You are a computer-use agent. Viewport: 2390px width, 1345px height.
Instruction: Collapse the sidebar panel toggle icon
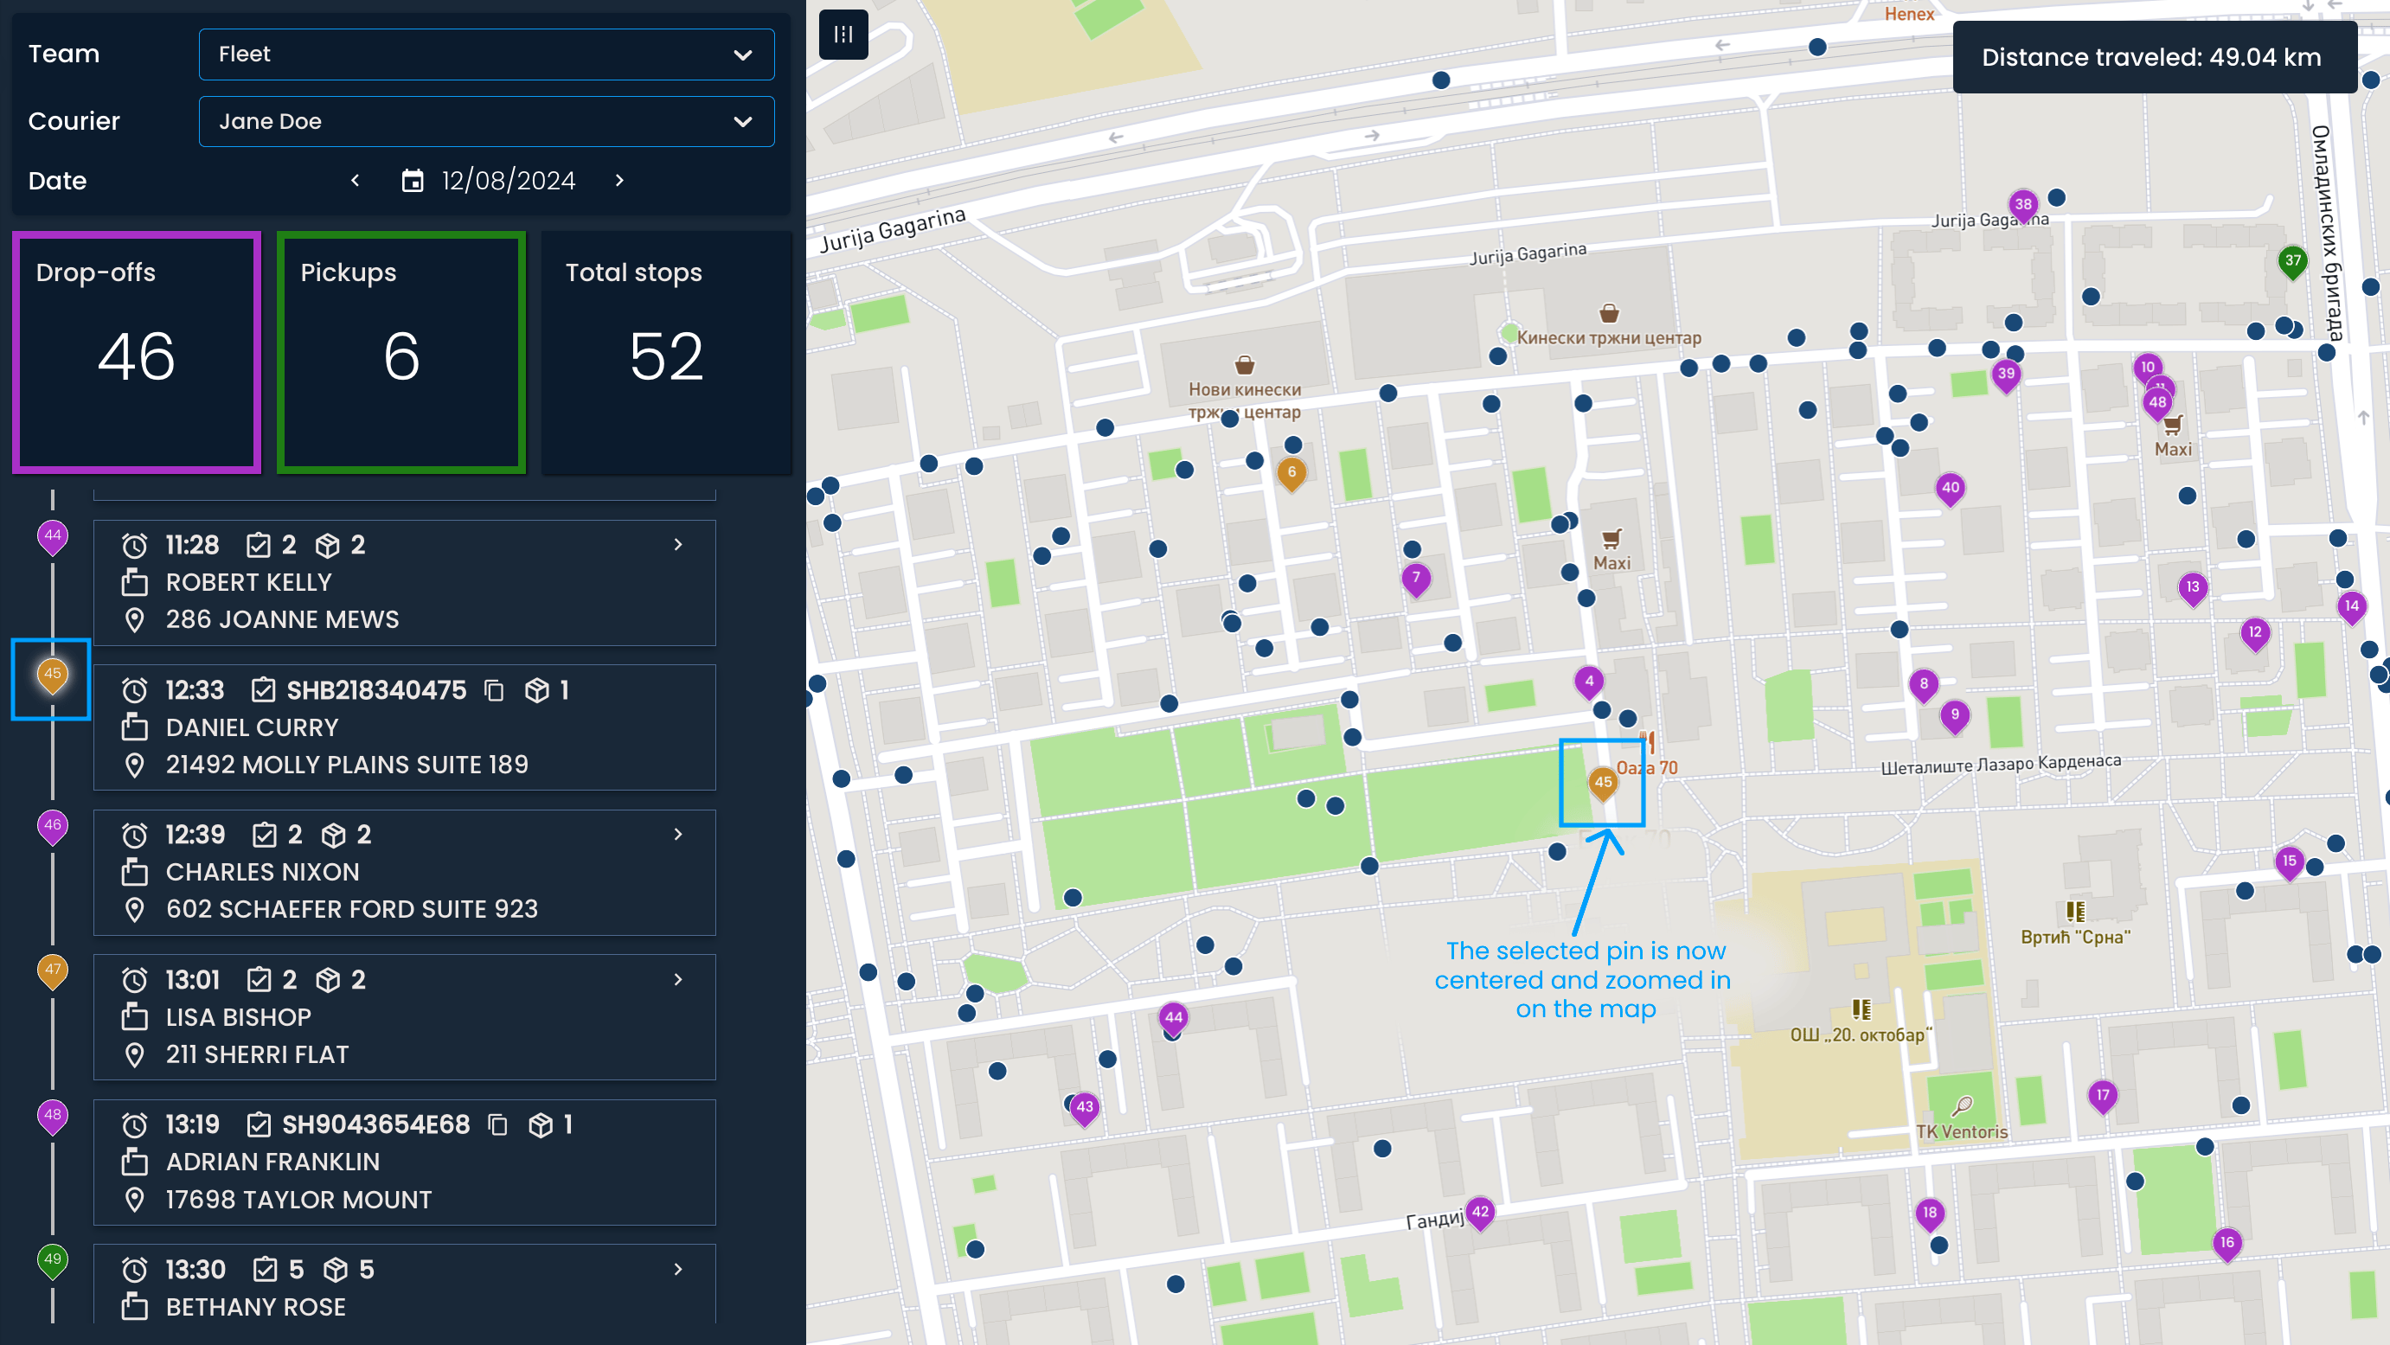click(843, 35)
